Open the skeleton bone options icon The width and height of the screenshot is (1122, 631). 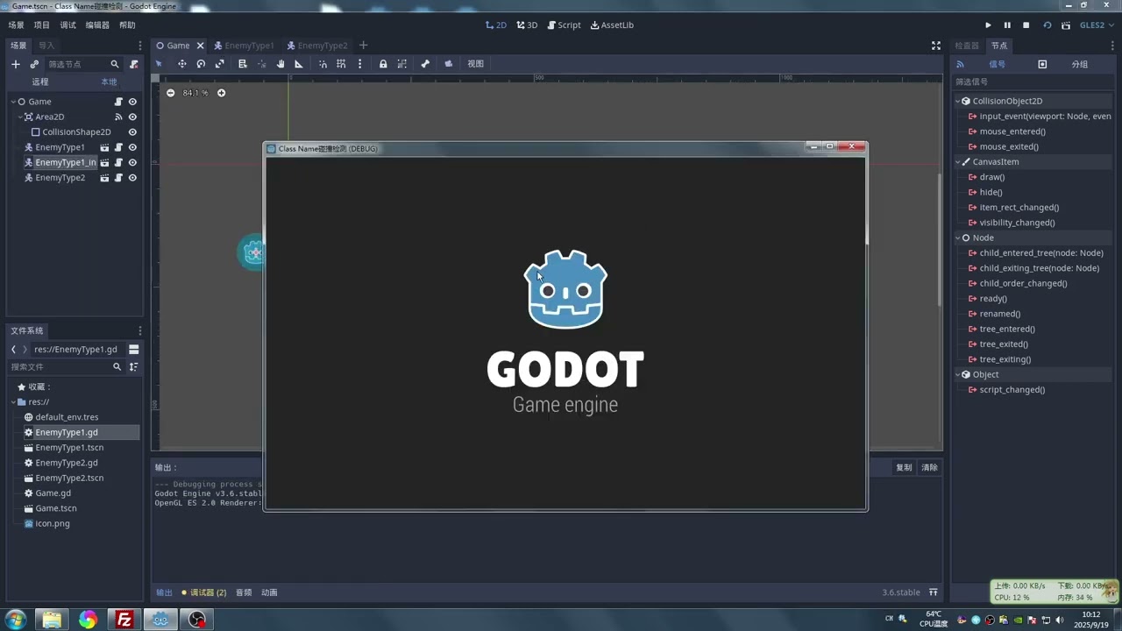point(425,64)
